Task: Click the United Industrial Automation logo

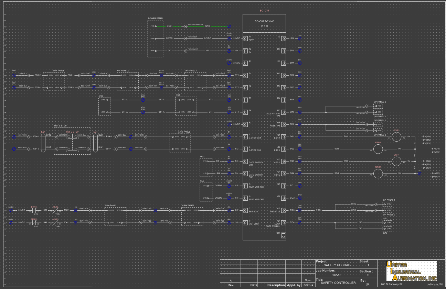Action: pos(411,271)
